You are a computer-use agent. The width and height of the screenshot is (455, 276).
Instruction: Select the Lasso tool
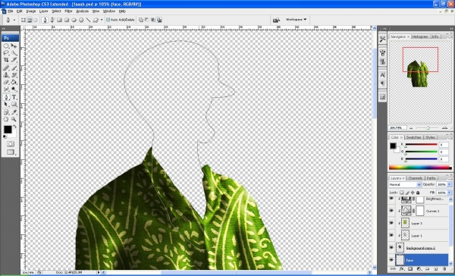6,53
